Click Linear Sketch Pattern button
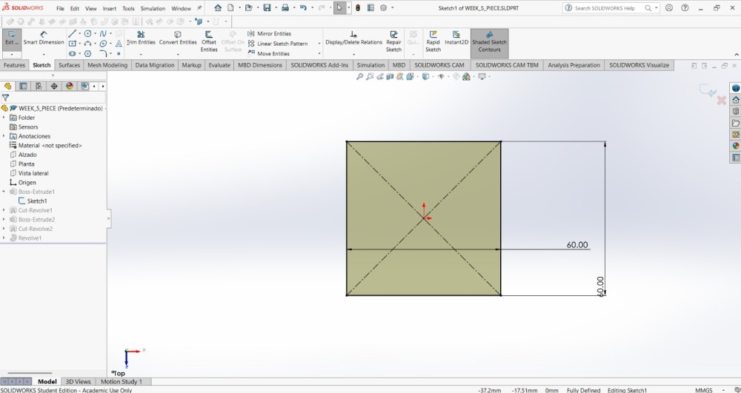The image size is (741, 393). 278,44
